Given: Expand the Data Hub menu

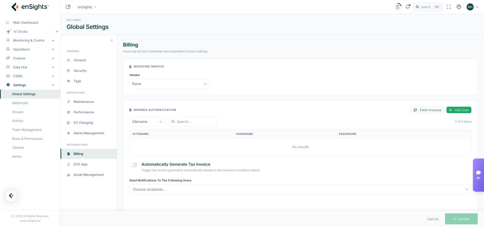Looking at the screenshot, I should point(30,67).
